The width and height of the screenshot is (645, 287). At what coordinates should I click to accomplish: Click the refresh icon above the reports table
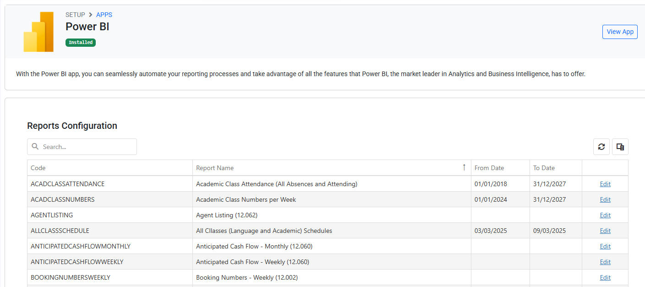tap(601, 147)
